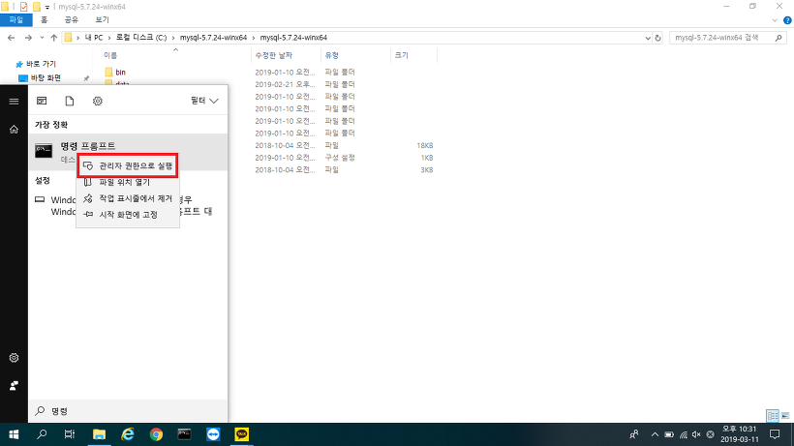This screenshot has height=446, width=794.
Task: Open the Windows Start button
Action: point(14,434)
